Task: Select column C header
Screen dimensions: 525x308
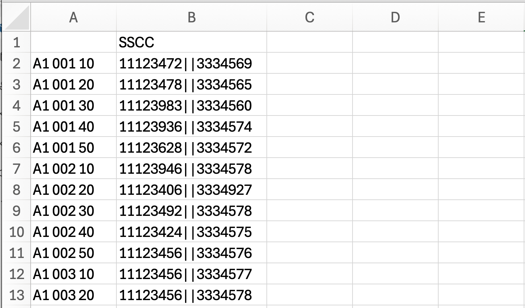Action: point(310,17)
